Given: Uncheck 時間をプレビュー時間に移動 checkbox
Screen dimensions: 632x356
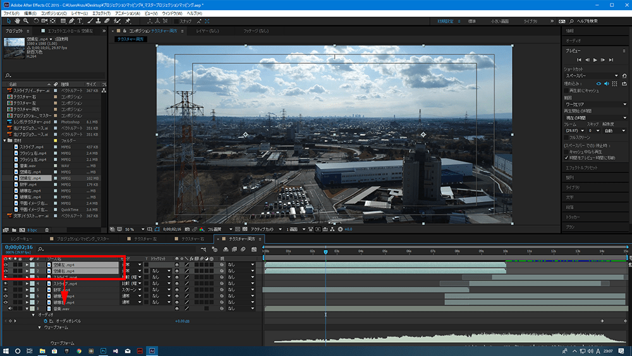Looking at the screenshot, I should point(566,157).
